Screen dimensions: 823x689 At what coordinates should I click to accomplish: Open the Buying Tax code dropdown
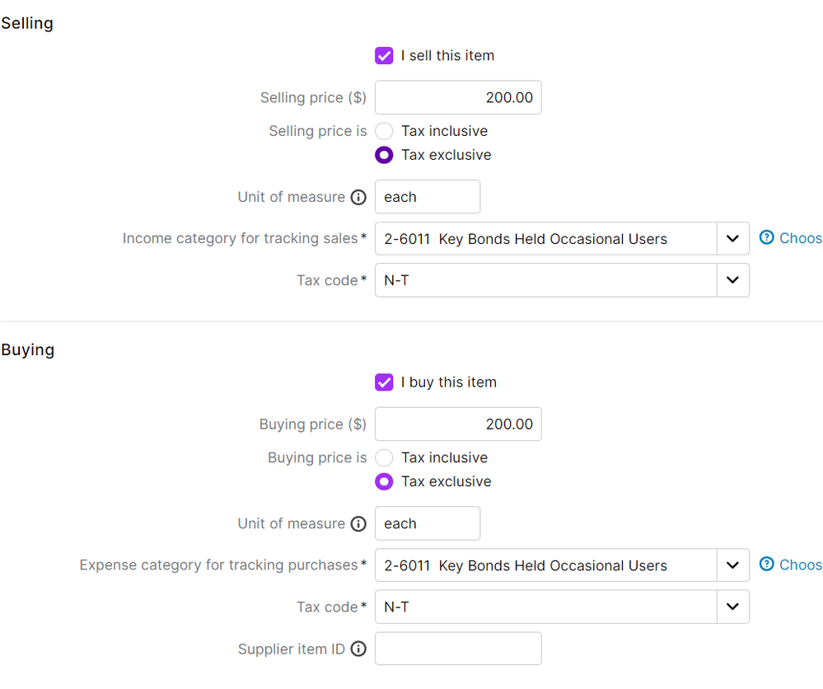coord(732,607)
